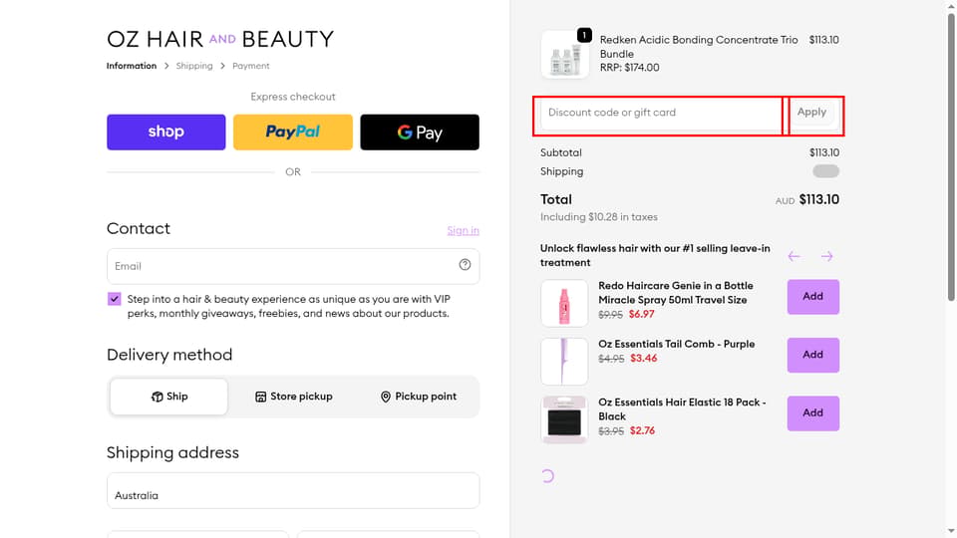Uncheck the VIP perks newsletter checkbox

[114, 299]
